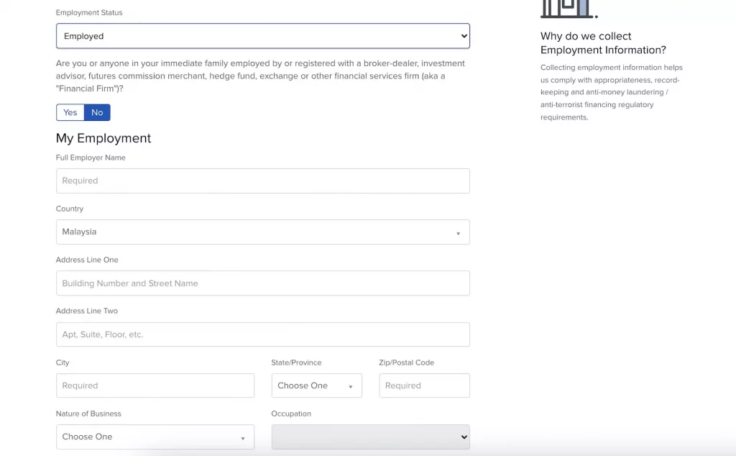The width and height of the screenshot is (736, 456).
Task: Click the My Employment heading
Action: [103, 138]
